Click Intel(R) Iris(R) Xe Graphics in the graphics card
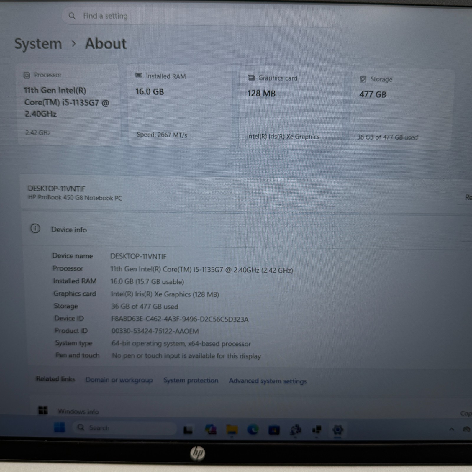The image size is (472, 472). pyautogui.click(x=283, y=137)
